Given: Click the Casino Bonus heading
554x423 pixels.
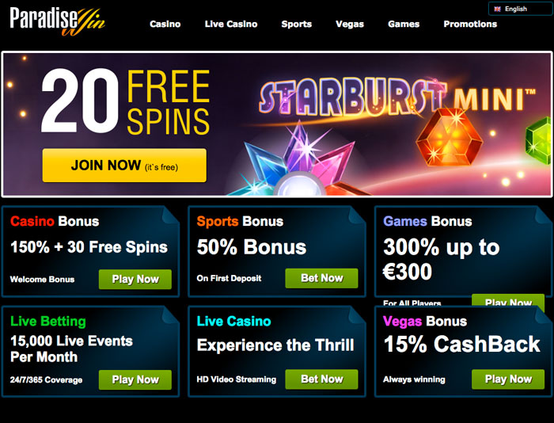Looking at the screenshot, I should tap(55, 222).
